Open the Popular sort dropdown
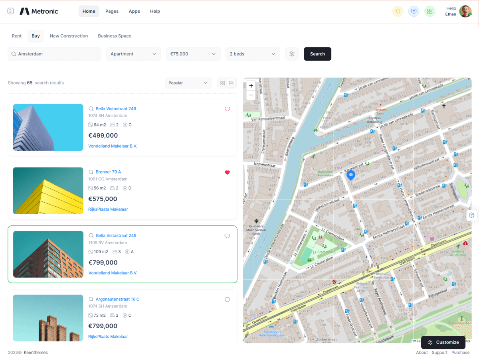This screenshot has width=479, height=359. (188, 83)
